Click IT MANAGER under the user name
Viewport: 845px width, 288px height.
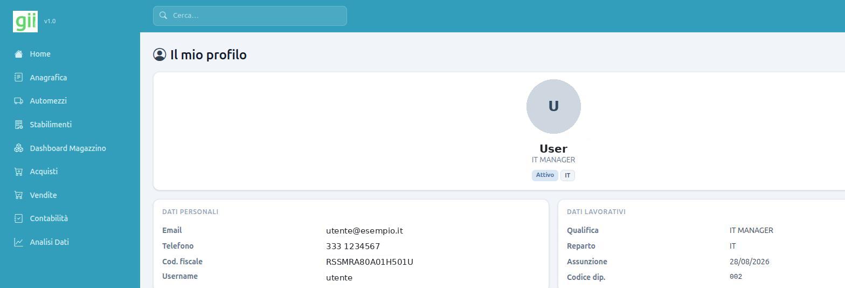tap(553, 160)
